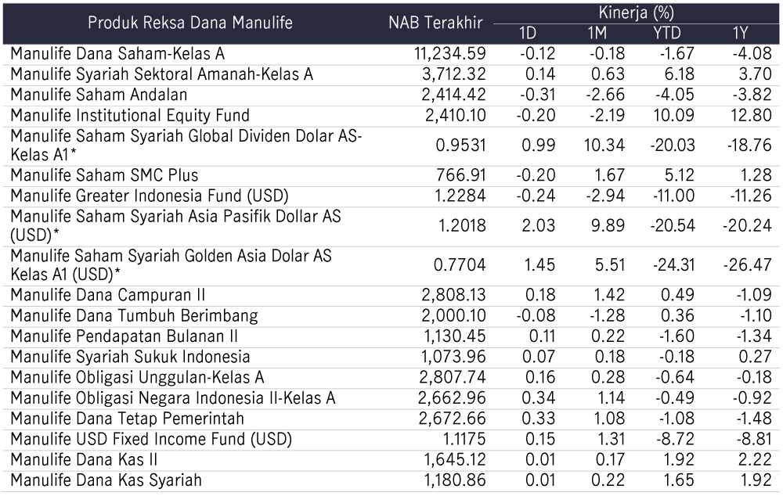Click 1Y value 0.27
The width and height of the screenshot is (783, 496).
[756, 357]
